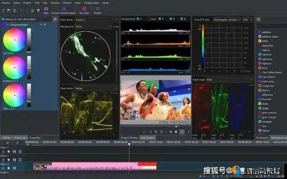Click the Video 1 track effects icon
Viewport: 287px width, 179px height.
[x=20, y=152]
